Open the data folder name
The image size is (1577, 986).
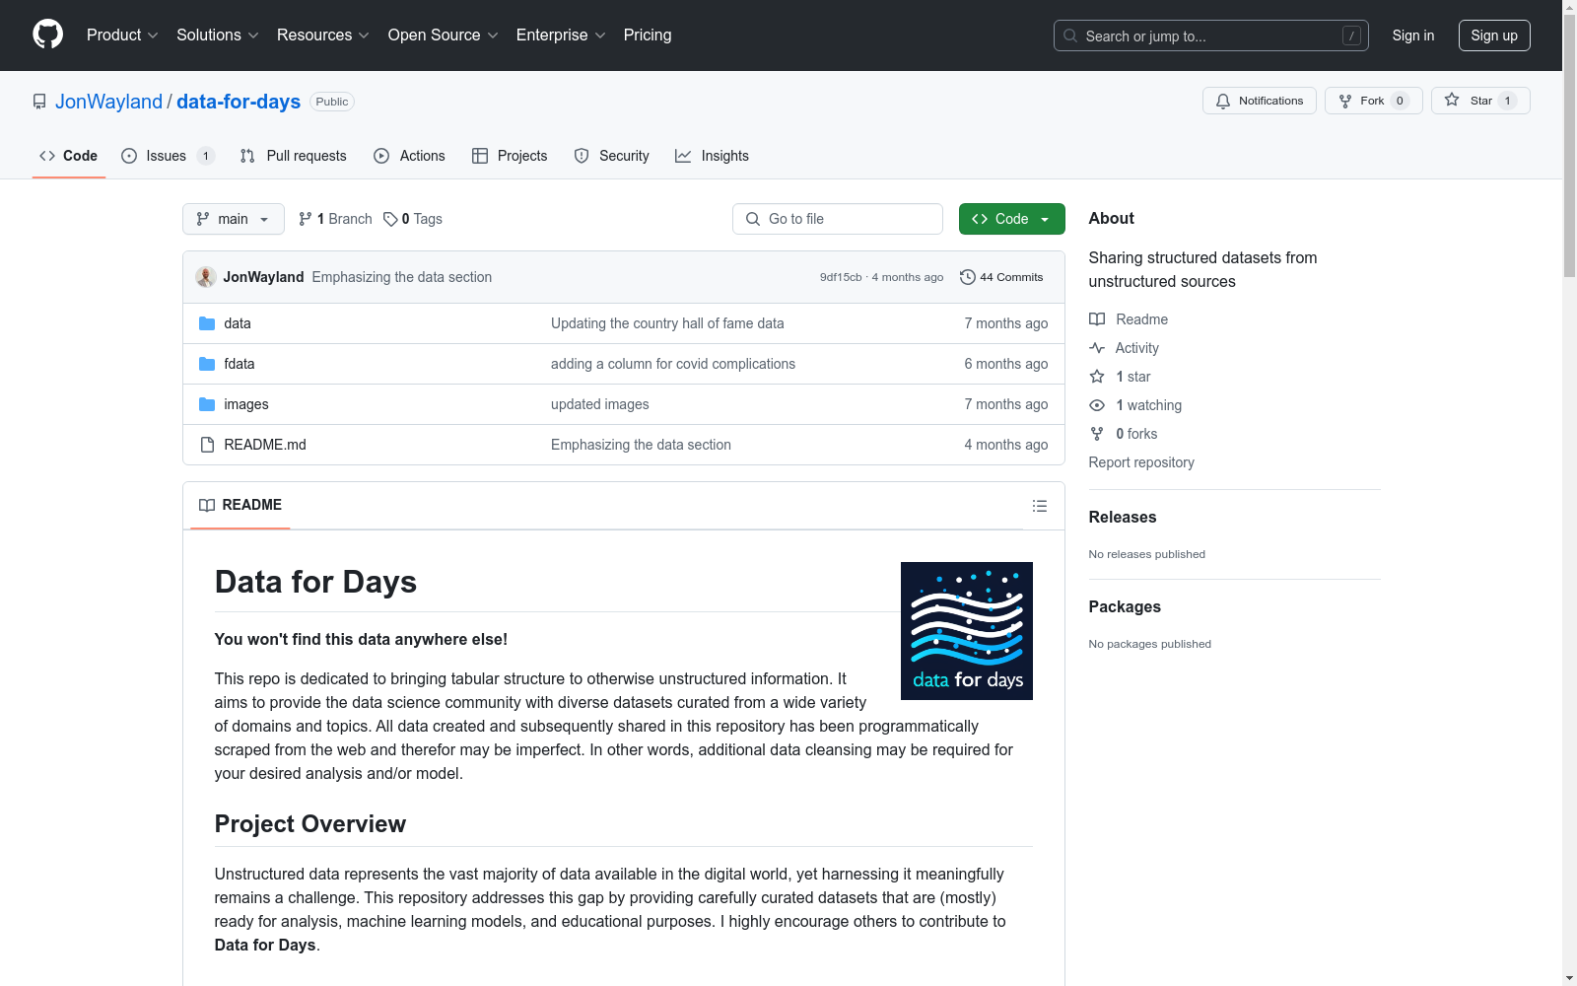click(238, 323)
